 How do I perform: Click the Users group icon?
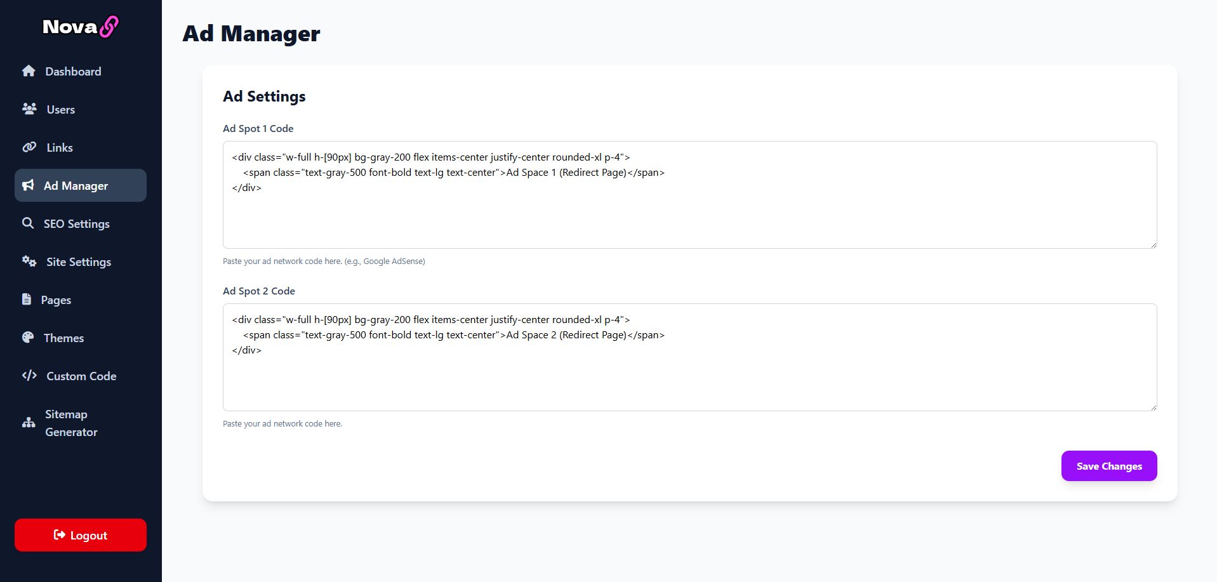29,109
